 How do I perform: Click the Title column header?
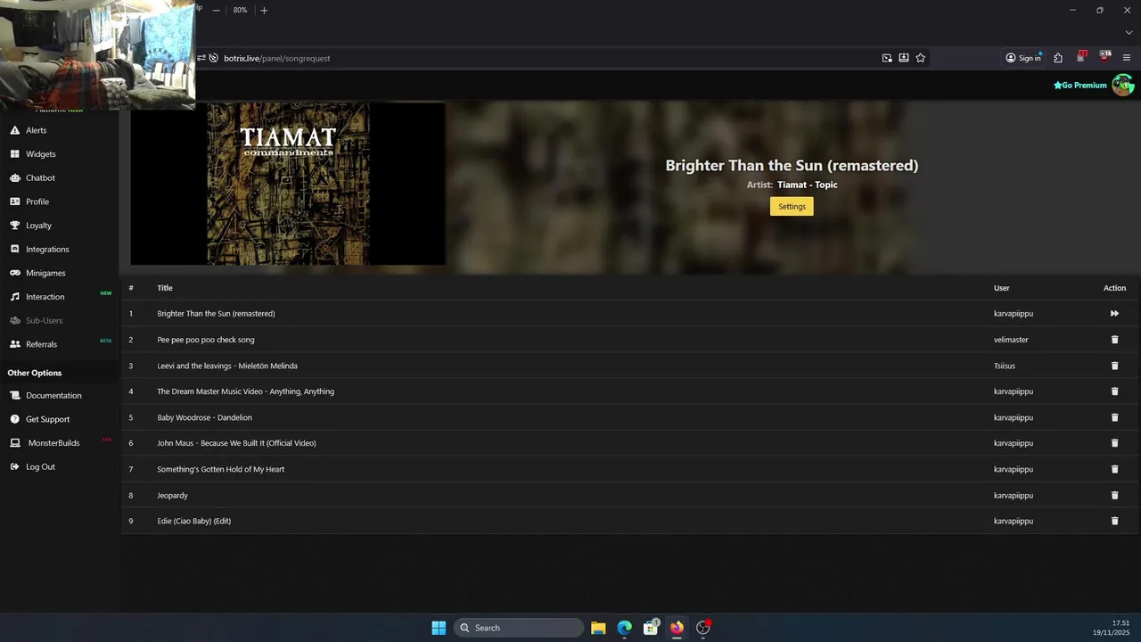165,288
